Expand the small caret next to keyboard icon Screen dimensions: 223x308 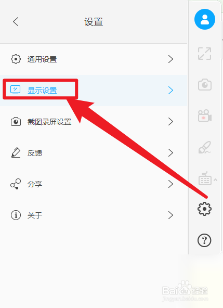215,179
